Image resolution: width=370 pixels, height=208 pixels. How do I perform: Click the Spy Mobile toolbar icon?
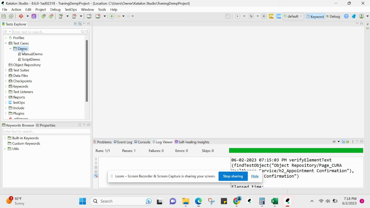tap(61, 16)
